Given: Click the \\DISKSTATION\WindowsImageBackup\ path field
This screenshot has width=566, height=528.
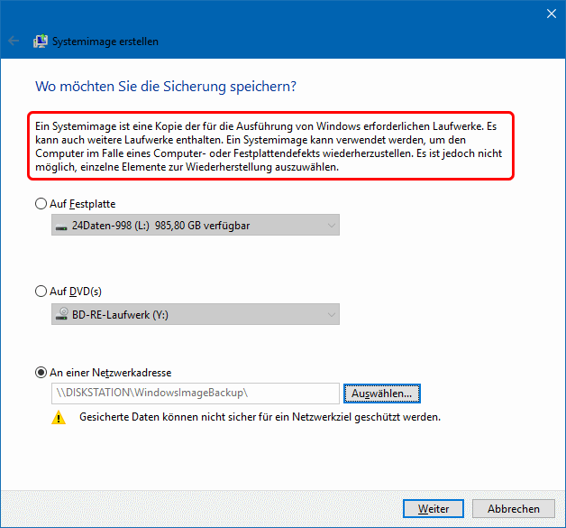Looking at the screenshot, I should (195, 394).
